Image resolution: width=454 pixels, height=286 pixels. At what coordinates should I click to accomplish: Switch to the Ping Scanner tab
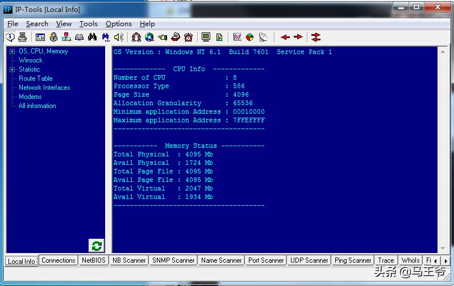(353, 260)
